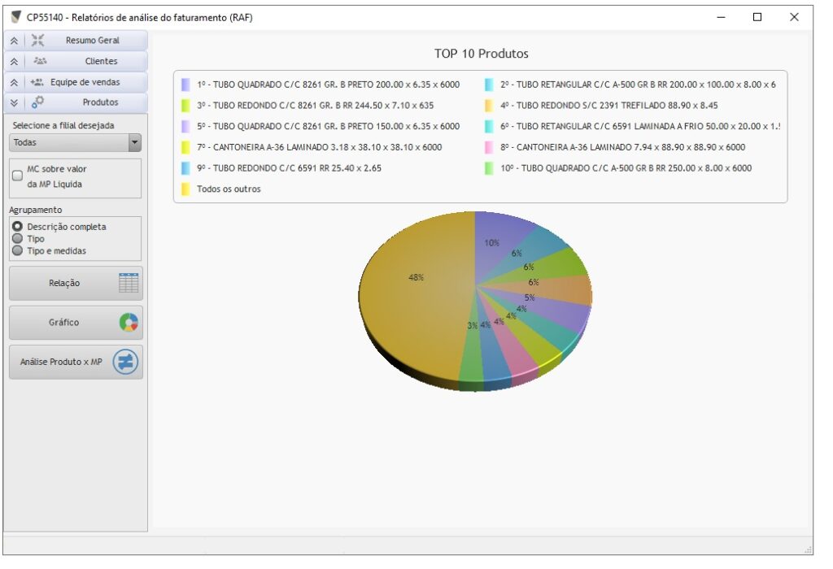This screenshot has width=833, height=569.
Task: Click the Clientes people icon
Action: tap(40, 61)
